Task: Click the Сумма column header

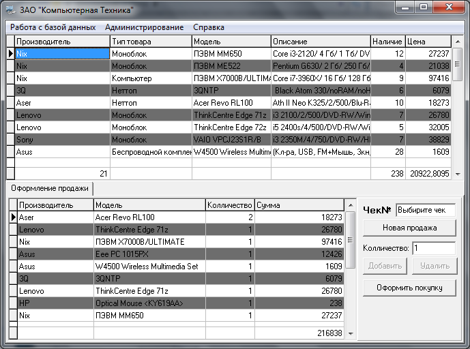Action: (299, 205)
